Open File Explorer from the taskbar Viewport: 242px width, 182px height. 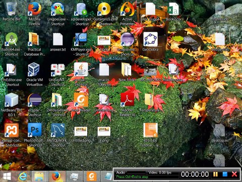[x=39, y=176]
